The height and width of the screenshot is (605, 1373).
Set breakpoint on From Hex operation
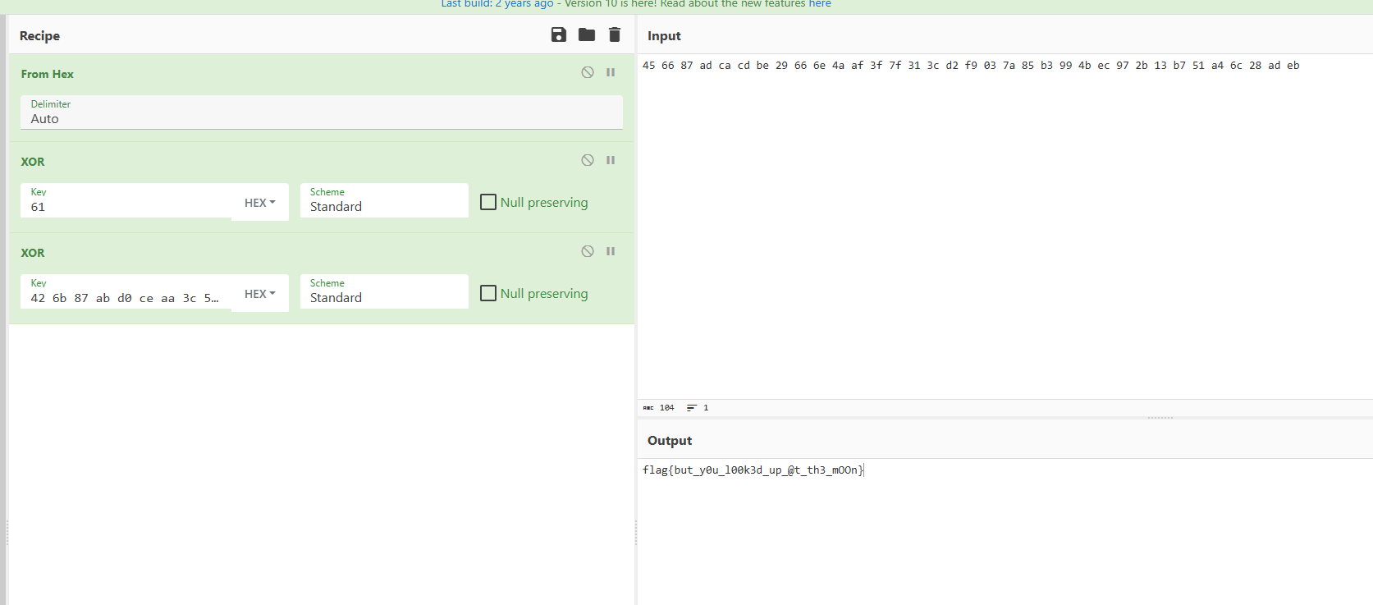611,72
